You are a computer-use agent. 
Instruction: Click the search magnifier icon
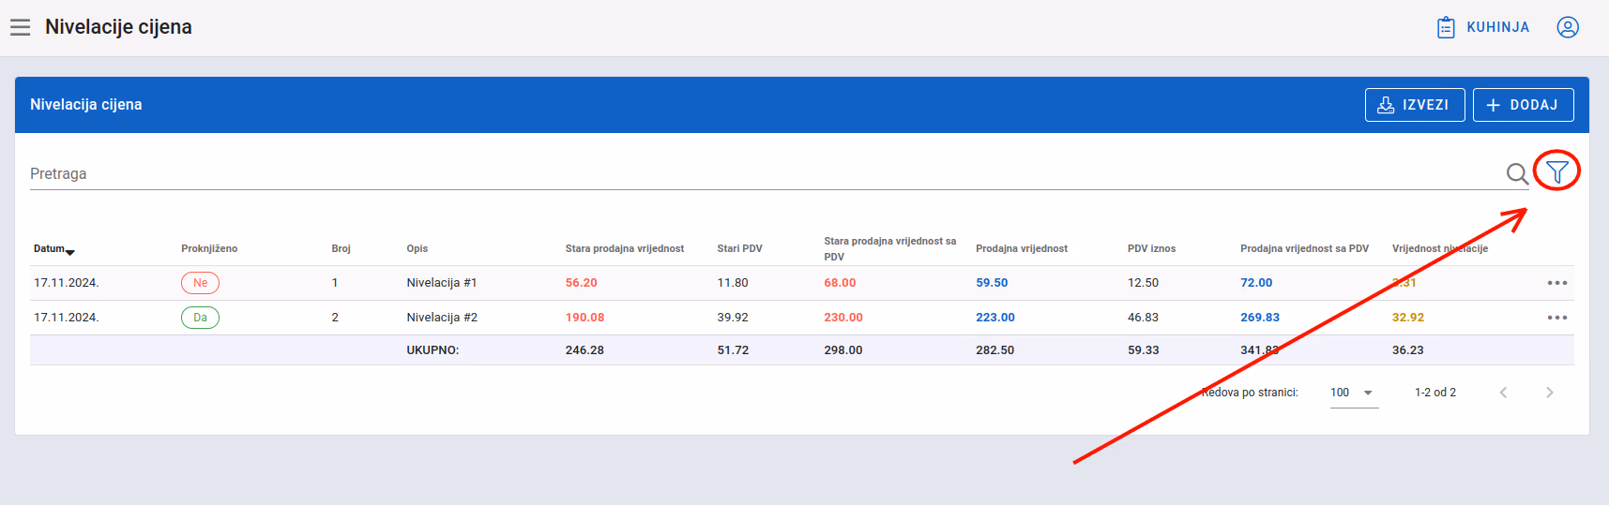(x=1517, y=173)
